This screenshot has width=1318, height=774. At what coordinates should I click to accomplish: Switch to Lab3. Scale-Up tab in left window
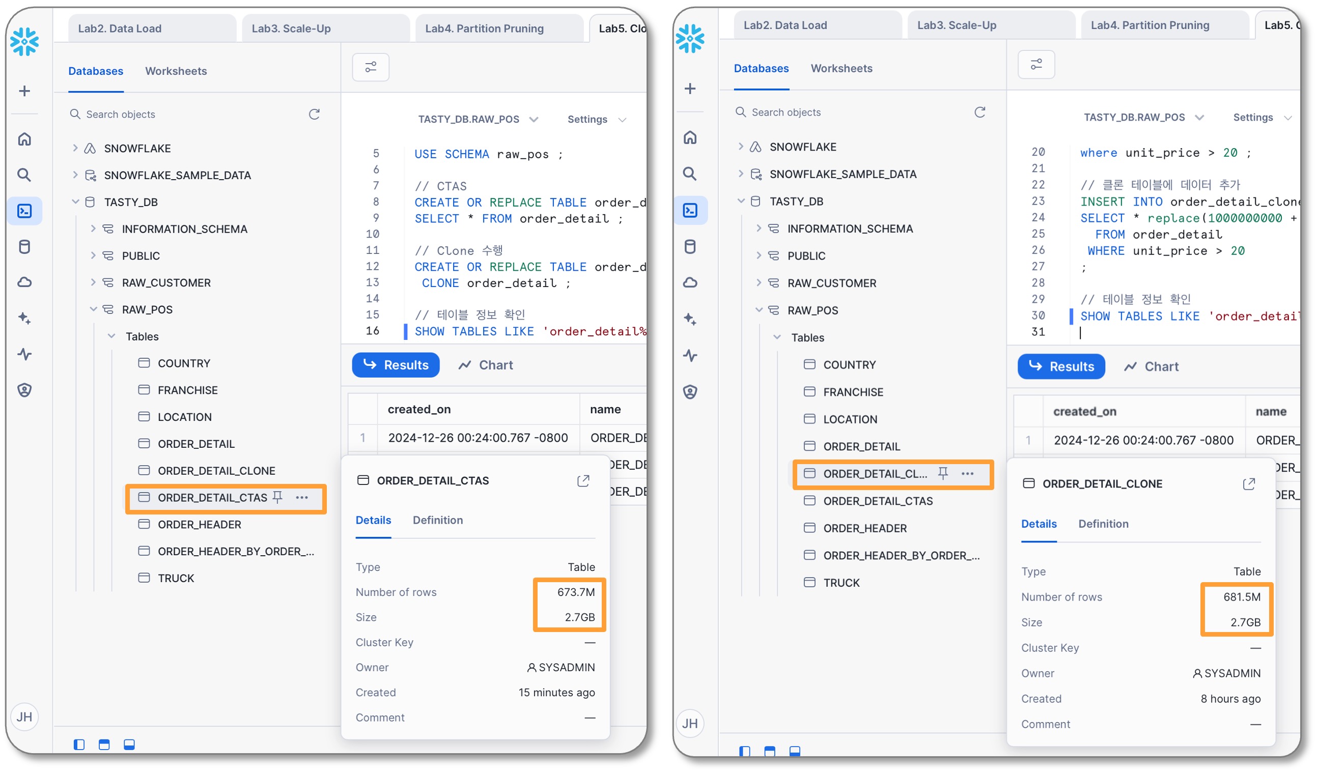[x=326, y=28]
